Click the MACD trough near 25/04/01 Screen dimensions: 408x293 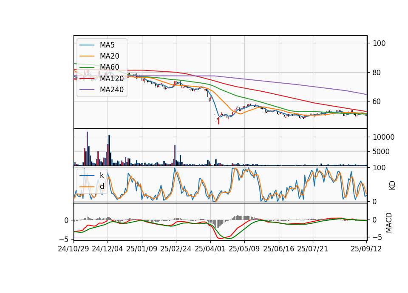(220, 238)
